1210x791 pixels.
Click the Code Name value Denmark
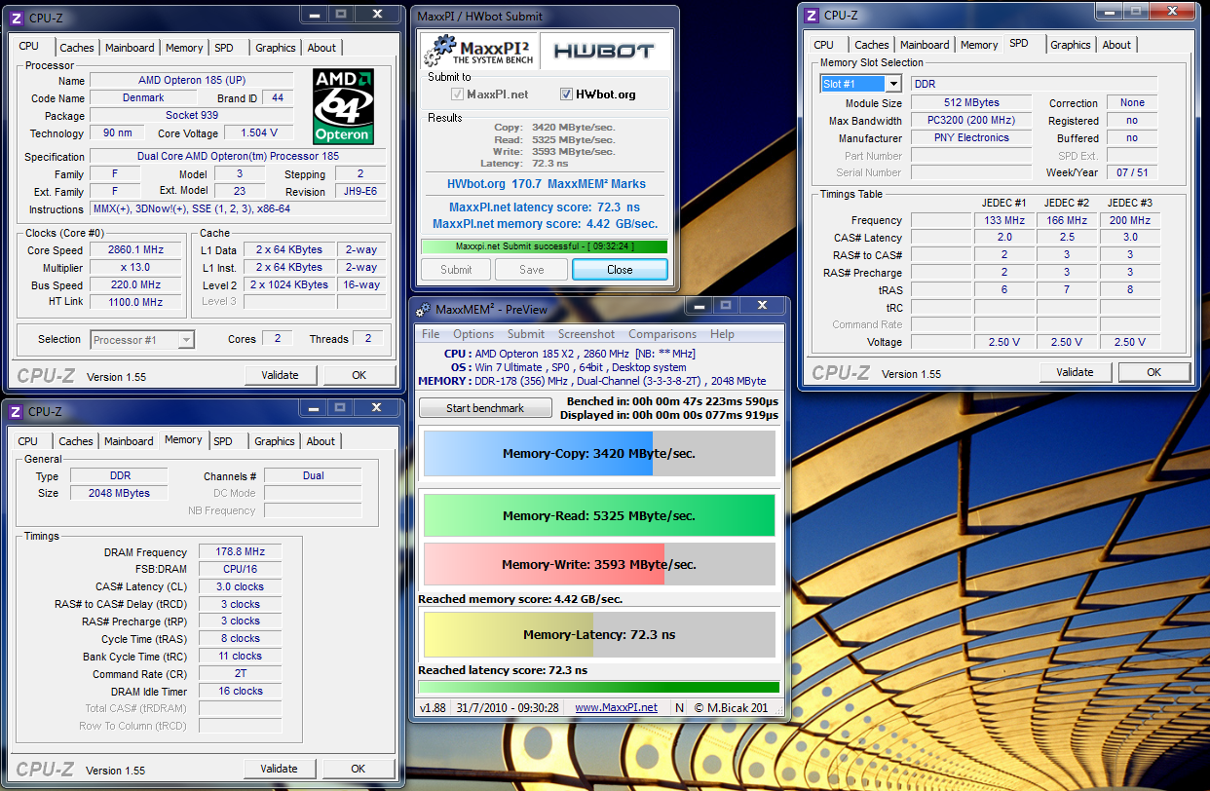[143, 98]
